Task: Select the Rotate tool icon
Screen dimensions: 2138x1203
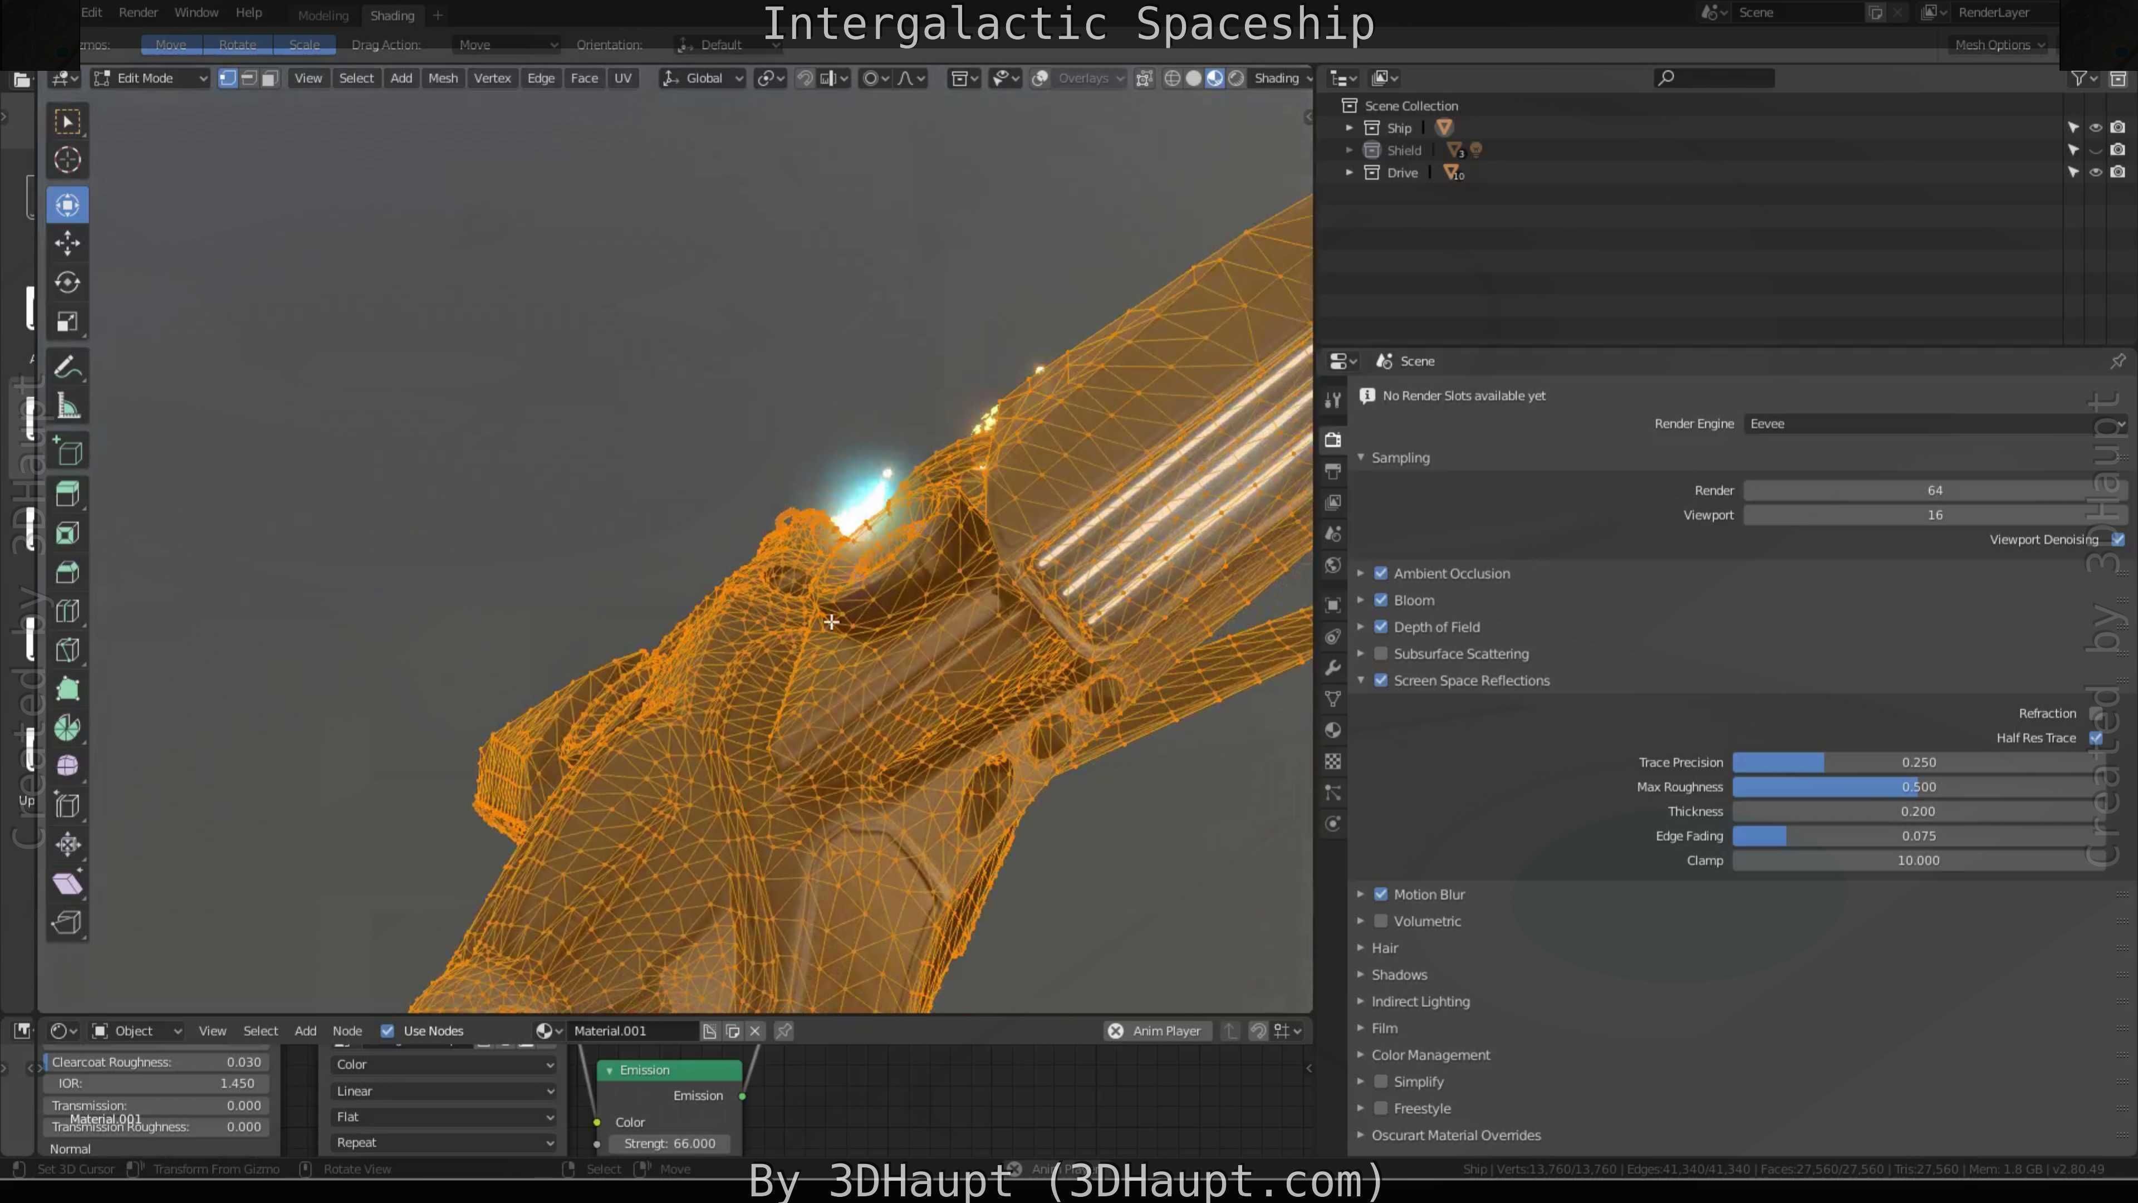Action: click(x=67, y=282)
